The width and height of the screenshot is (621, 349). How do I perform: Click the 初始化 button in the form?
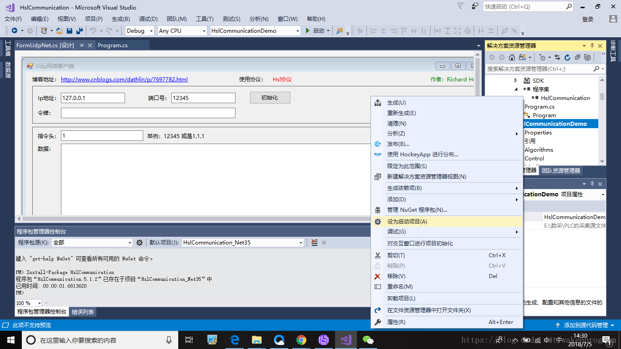click(270, 98)
